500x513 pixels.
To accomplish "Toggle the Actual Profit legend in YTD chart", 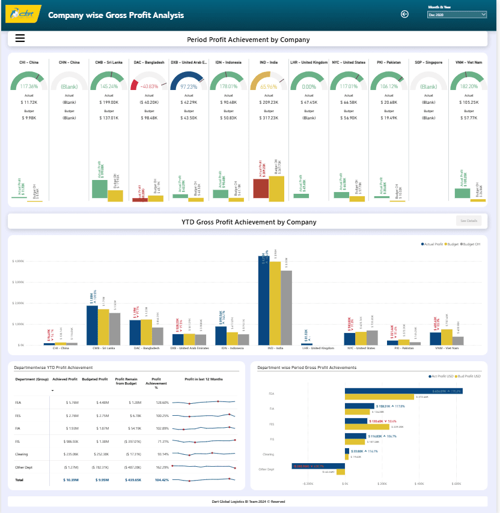I will click(x=432, y=244).
